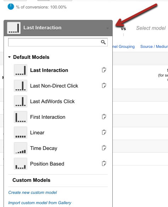Collapse the Default Models section
Screen dimensions: 168x207
(9, 57)
